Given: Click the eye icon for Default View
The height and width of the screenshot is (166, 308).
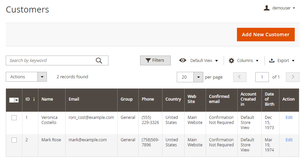Looking at the screenshot, I should click(x=183, y=60).
